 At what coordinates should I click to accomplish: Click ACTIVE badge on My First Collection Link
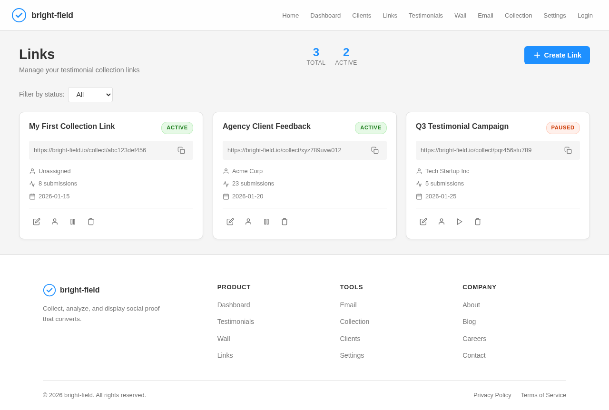(x=177, y=128)
